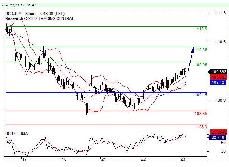
Task: Click the date axis label 21
Action: coord(103,159)
